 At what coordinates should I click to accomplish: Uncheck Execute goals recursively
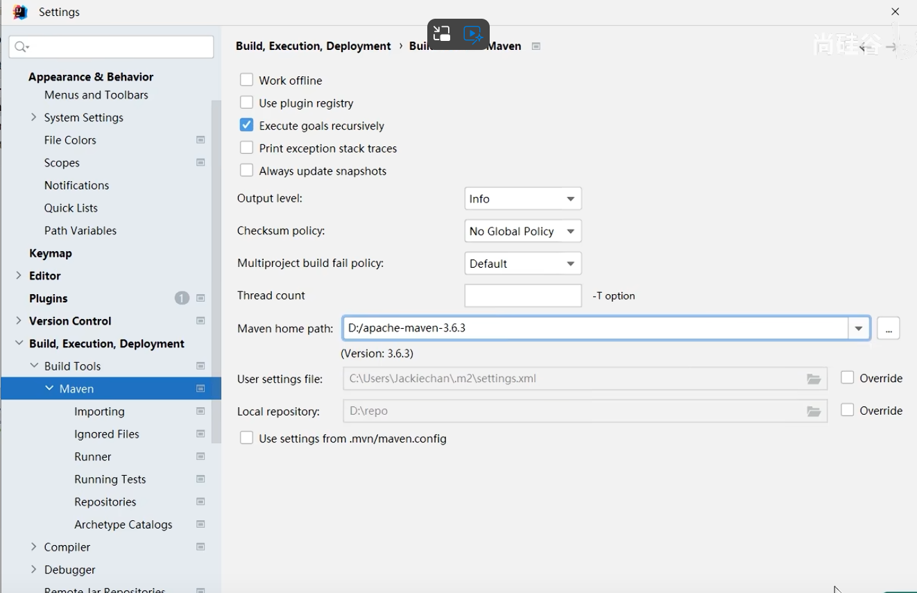pyautogui.click(x=246, y=126)
